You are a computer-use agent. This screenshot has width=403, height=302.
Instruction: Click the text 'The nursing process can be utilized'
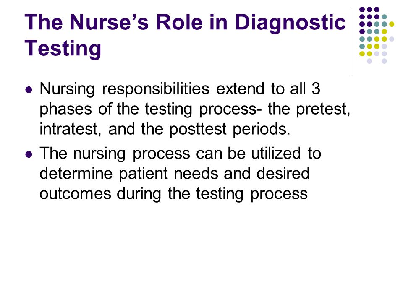coord(170,154)
